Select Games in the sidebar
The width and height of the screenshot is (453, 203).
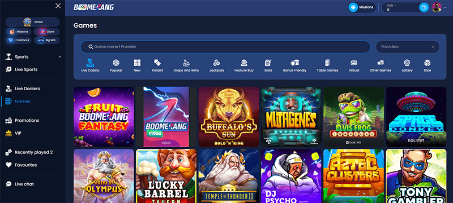click(18, 101)
